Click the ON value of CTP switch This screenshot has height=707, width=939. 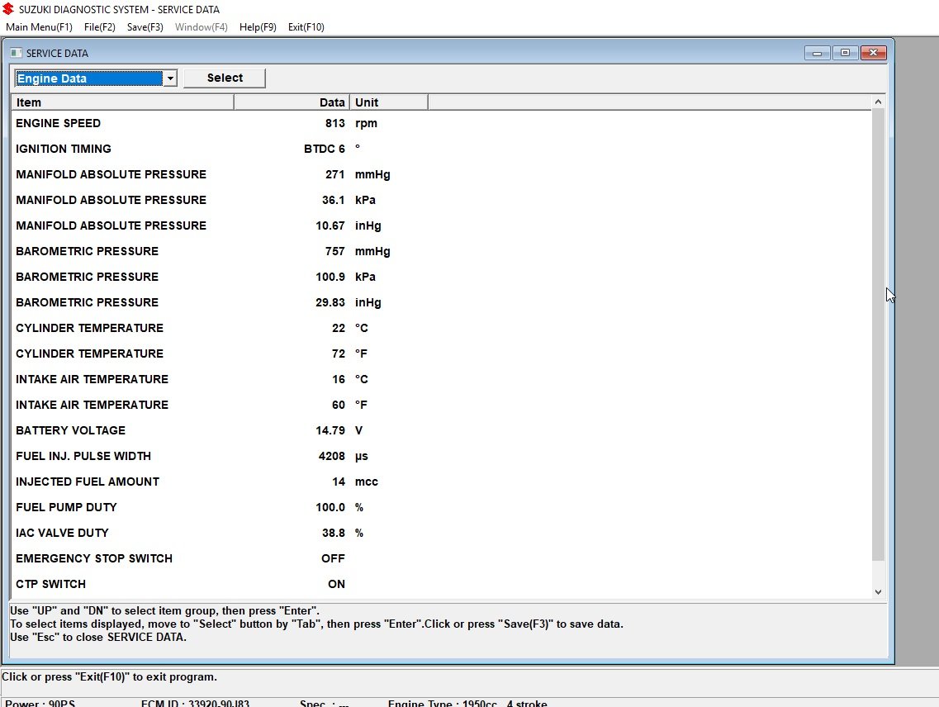[336, 584]
